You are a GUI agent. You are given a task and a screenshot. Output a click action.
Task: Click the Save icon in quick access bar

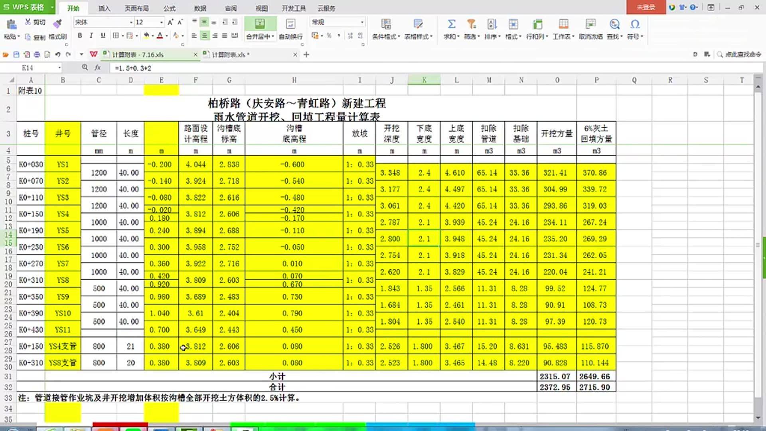16,55
